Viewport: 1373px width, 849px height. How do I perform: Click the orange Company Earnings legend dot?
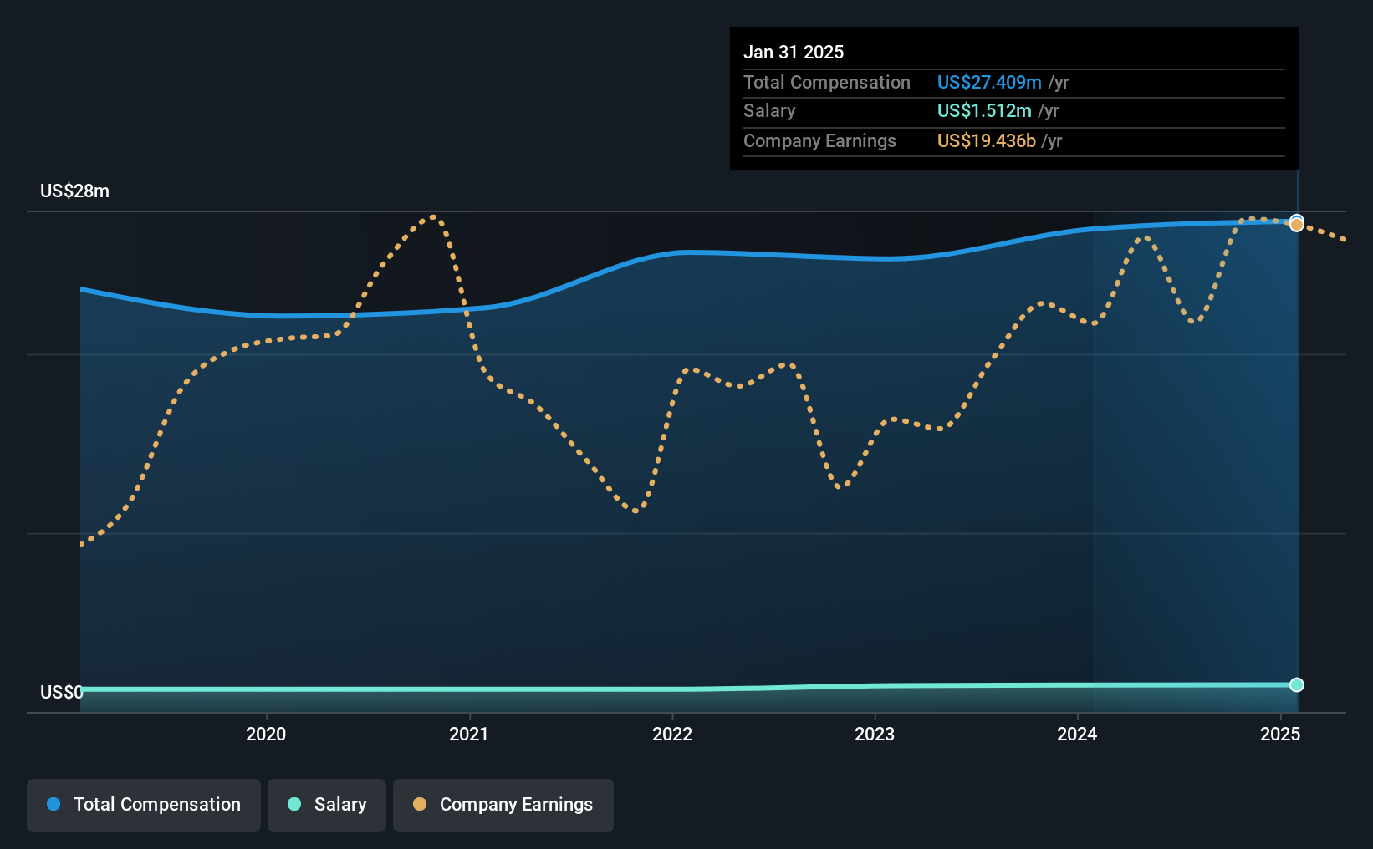[420, 804]
